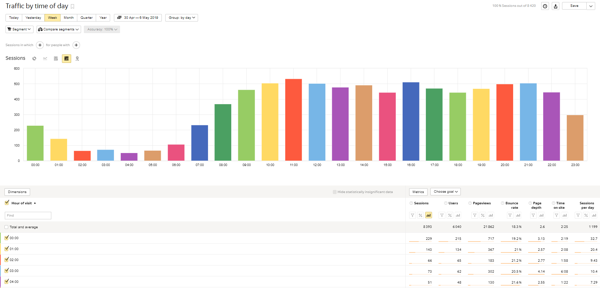Open the Choose goal dropdown

445,192
